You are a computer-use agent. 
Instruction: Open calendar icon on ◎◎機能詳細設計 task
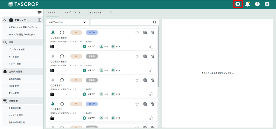pyautogui.click(x=52, y=70)
